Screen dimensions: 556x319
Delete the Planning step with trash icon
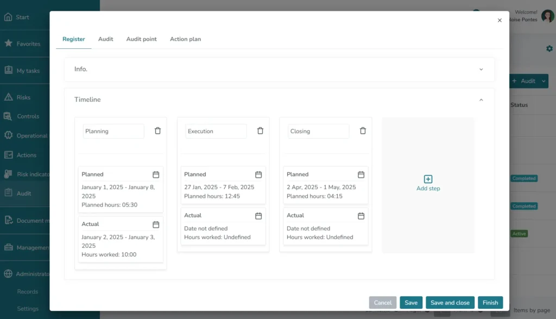[157, 131]
